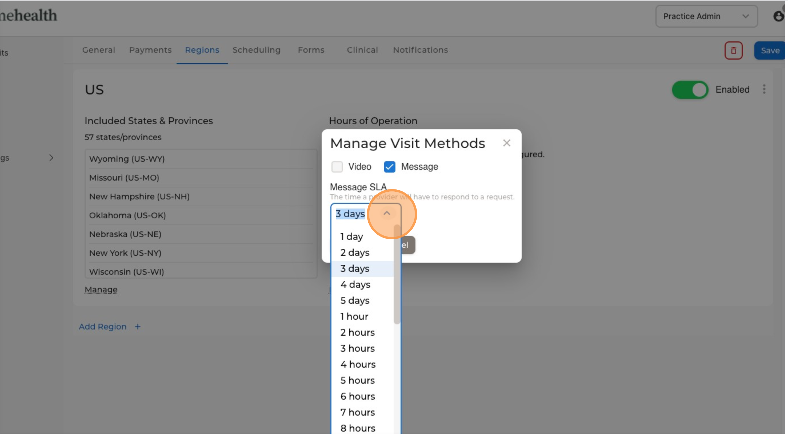The height and width of the screenshot is (437, 788).
Task: Click the SLA dropdown list scrollbar
Action: point(398,275)
